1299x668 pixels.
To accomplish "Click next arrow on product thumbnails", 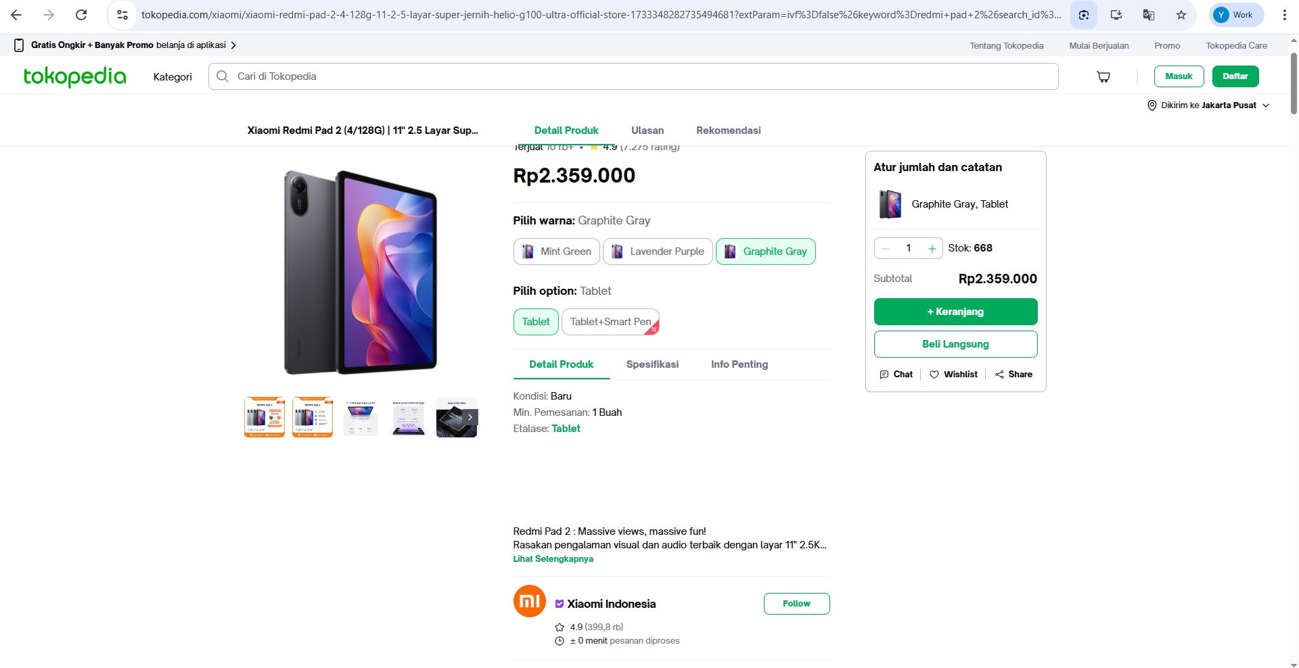I will tap(470, 417).
